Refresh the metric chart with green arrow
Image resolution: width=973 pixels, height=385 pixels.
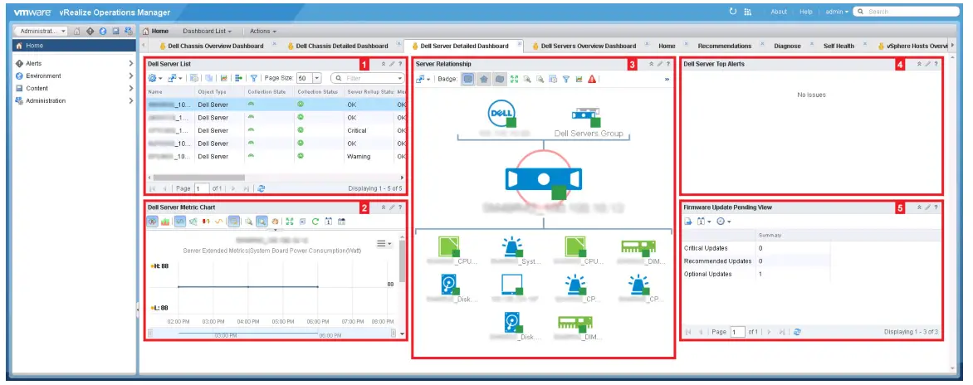pyautogui.click(x=315, y=222)
